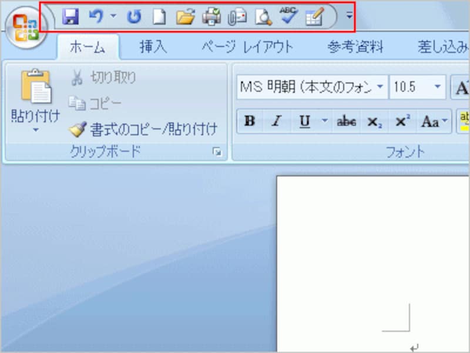The image size is (470, 353).
Task: Open a file using folder icon
Action: point(185,17)
